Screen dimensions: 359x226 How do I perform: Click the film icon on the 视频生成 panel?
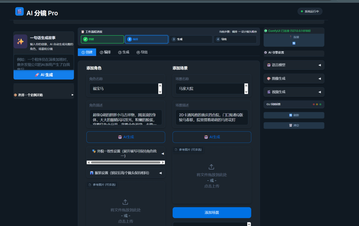pyautogui.click(x=270, y=92)
